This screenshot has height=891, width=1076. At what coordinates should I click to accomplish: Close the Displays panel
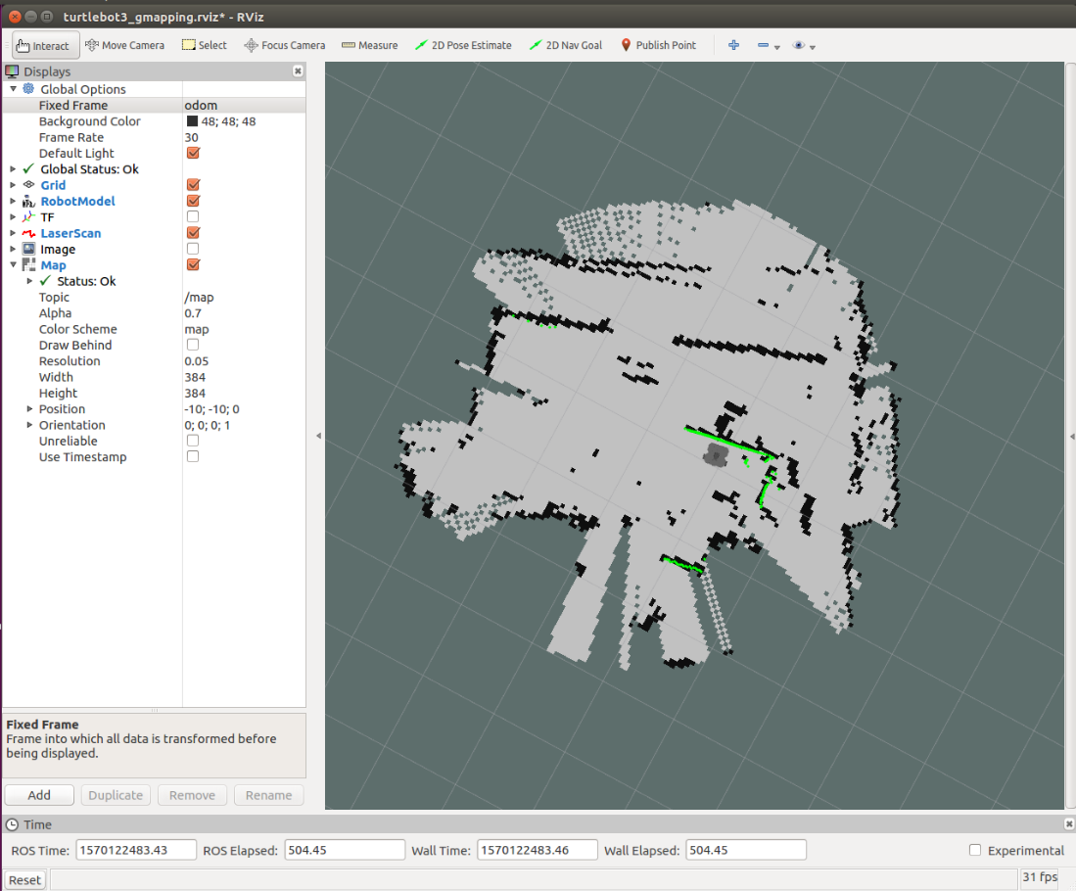[x=298, y=70]
